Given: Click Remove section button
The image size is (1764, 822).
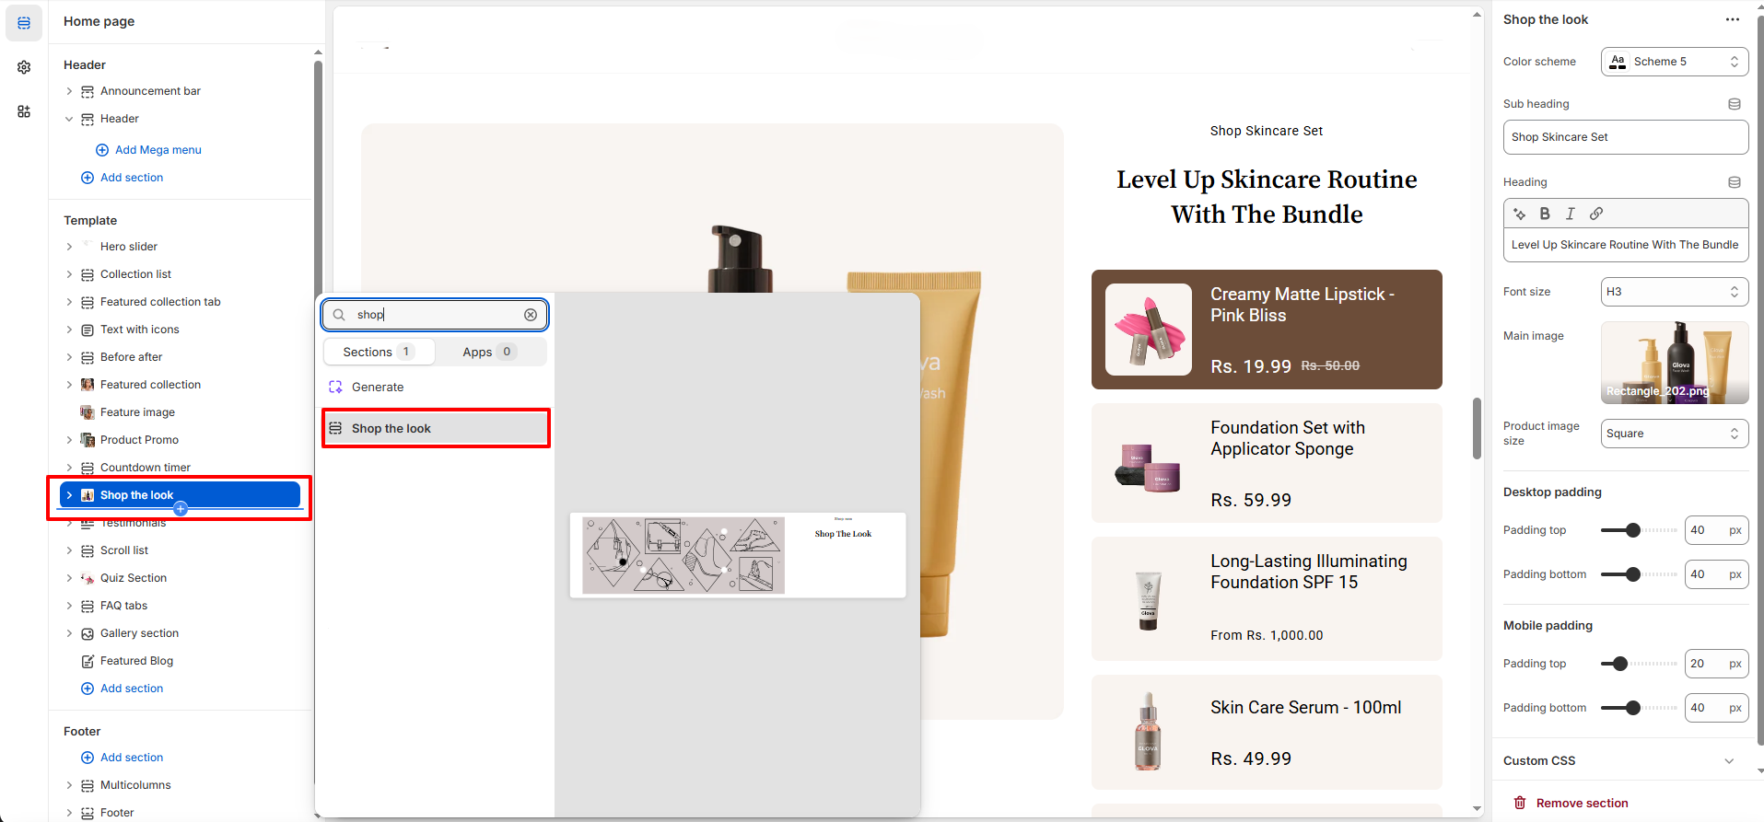Looking at the screenshot, I should [1571, 803].
